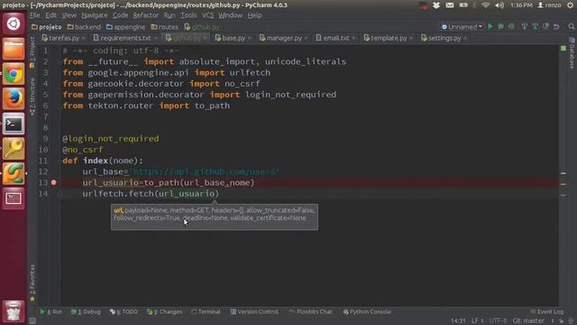Image resolution: width=577 pixels, height=325 pixels.
Task: Open the Edit menu
Action: 50,15
